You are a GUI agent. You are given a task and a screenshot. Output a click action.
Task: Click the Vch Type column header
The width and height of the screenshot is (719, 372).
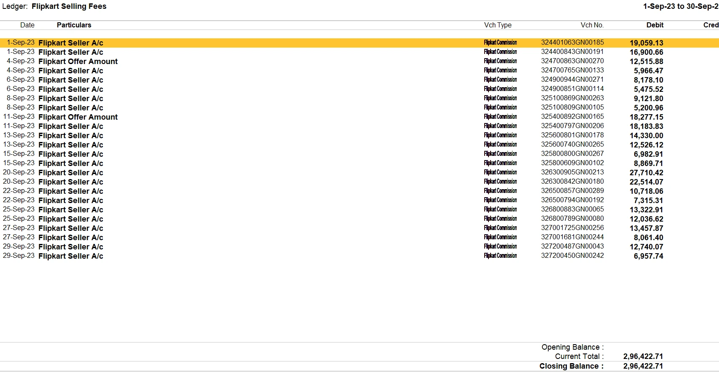point(497,25)
